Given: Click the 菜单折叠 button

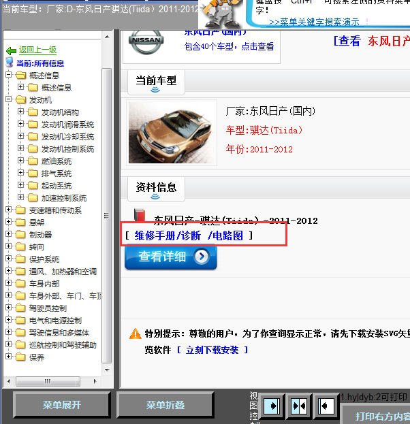Looking at the screenshot, I should click(x=165, y=405).
